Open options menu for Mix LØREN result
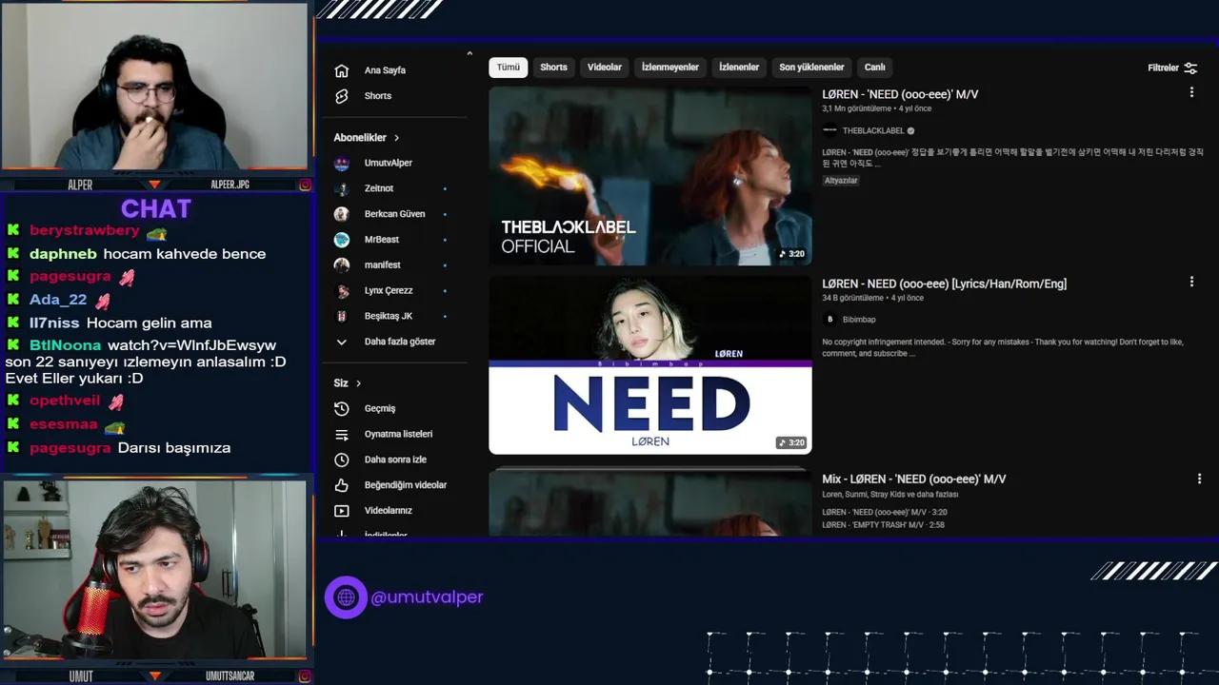1219x685 pixels. [1199, 479]
